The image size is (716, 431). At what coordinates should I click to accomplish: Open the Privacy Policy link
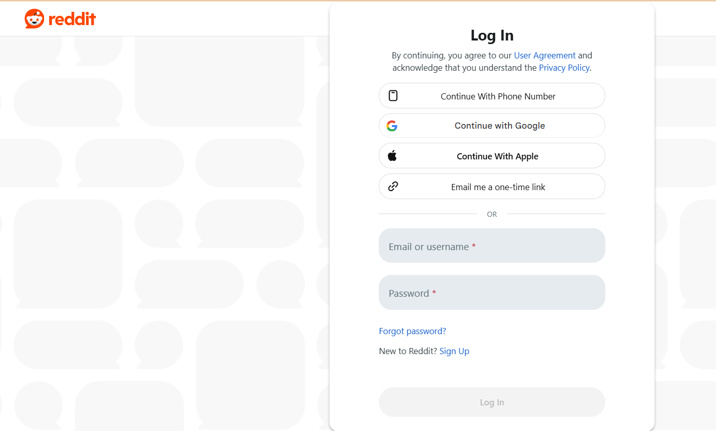564,68
